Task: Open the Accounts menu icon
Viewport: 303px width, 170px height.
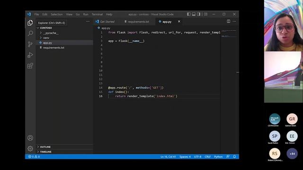Action: [30, 138]
